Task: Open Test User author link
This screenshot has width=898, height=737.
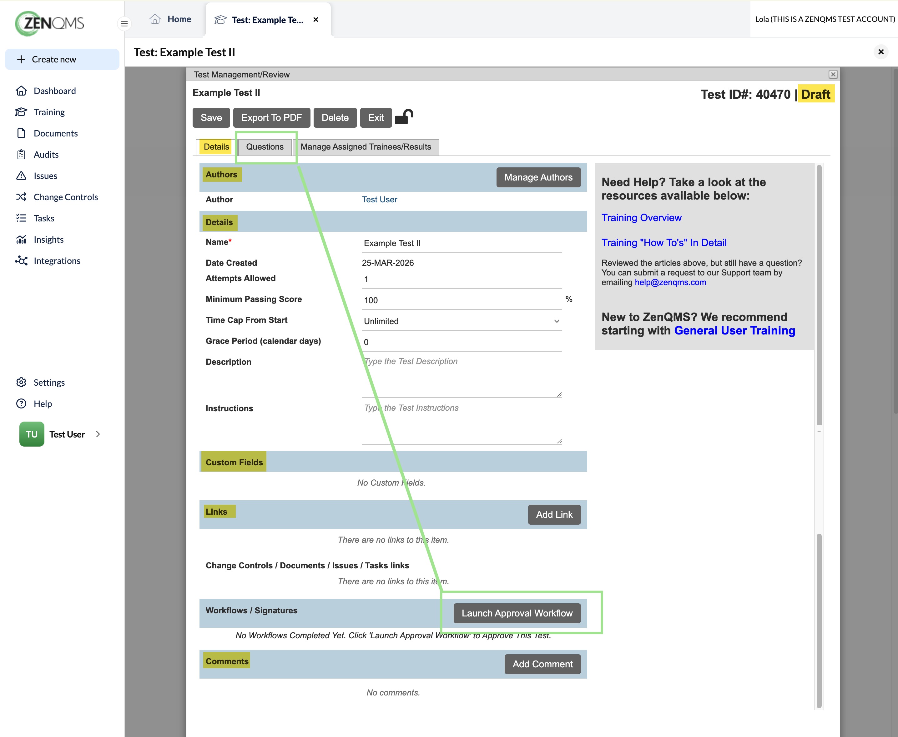Action: [380, 199]
